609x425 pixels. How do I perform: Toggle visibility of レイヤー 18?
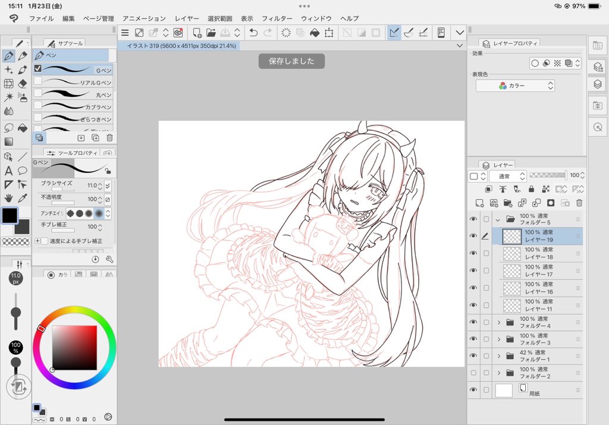pyautogui.click(x=473, y=253)
